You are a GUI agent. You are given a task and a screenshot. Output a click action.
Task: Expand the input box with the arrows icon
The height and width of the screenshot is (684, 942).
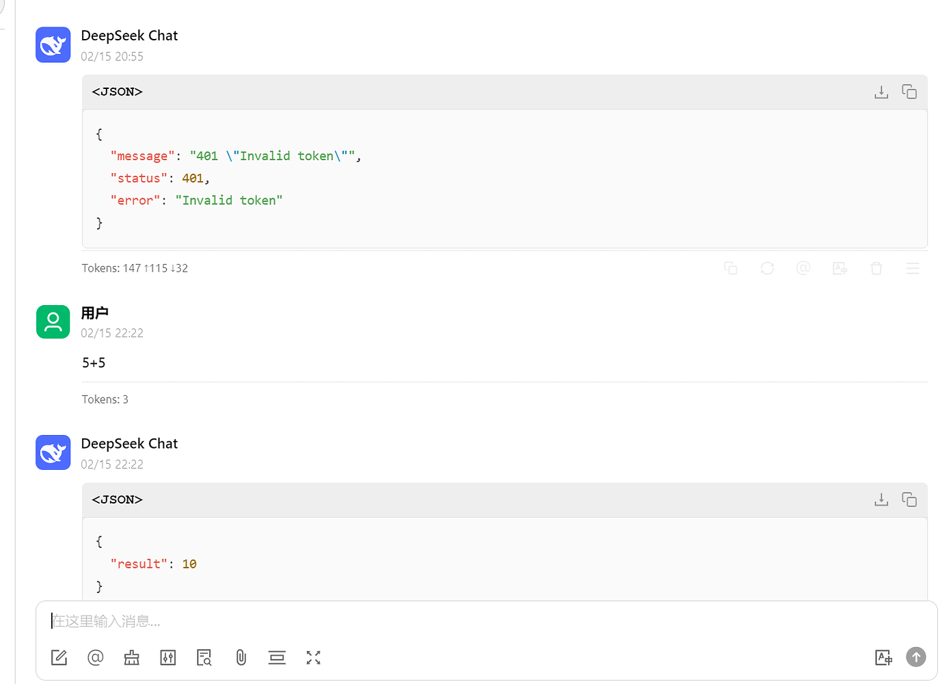313,657
